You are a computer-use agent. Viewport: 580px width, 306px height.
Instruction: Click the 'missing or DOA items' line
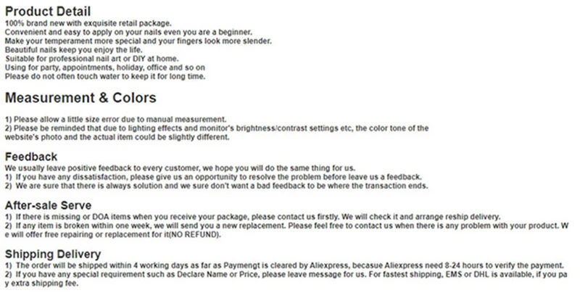pos(252,218)
